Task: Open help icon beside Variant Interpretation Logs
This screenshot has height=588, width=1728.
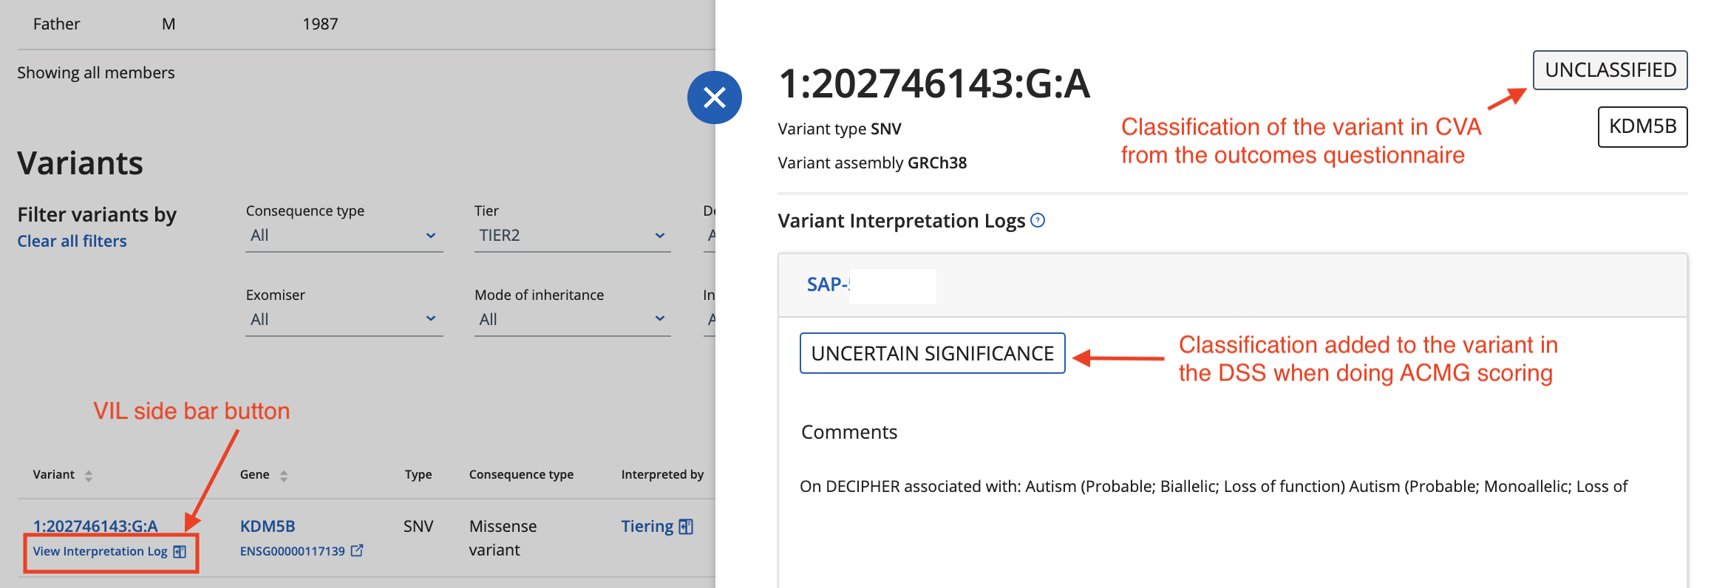Action: click(1038, 220)
